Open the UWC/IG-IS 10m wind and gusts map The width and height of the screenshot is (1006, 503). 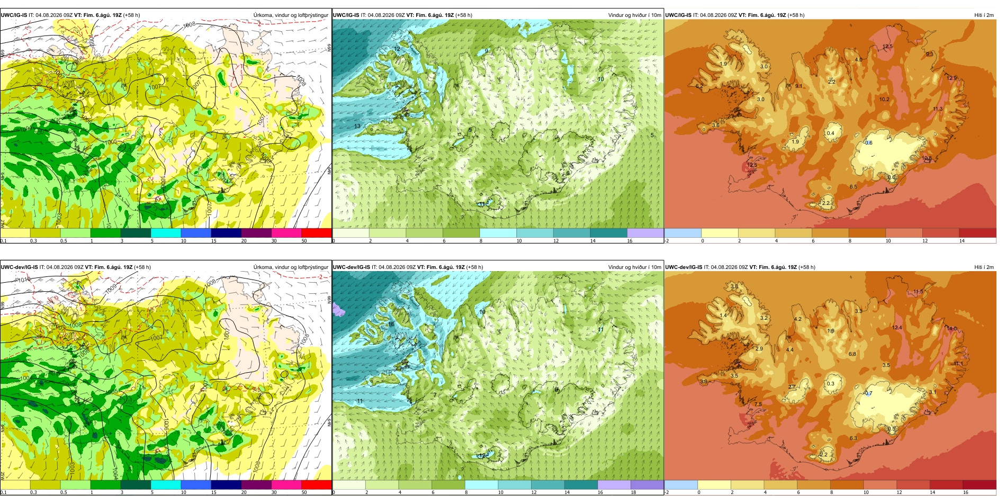(x=498, y=126)
